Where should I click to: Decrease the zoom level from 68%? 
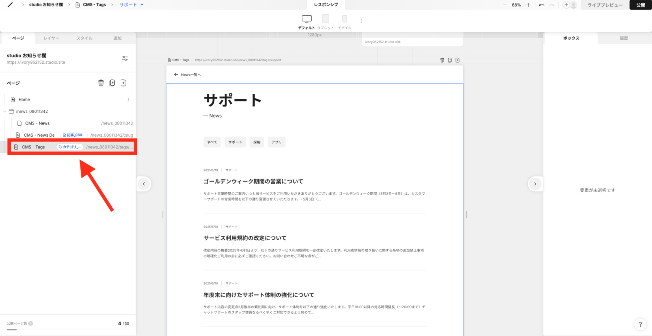click(x=505, y=5)
